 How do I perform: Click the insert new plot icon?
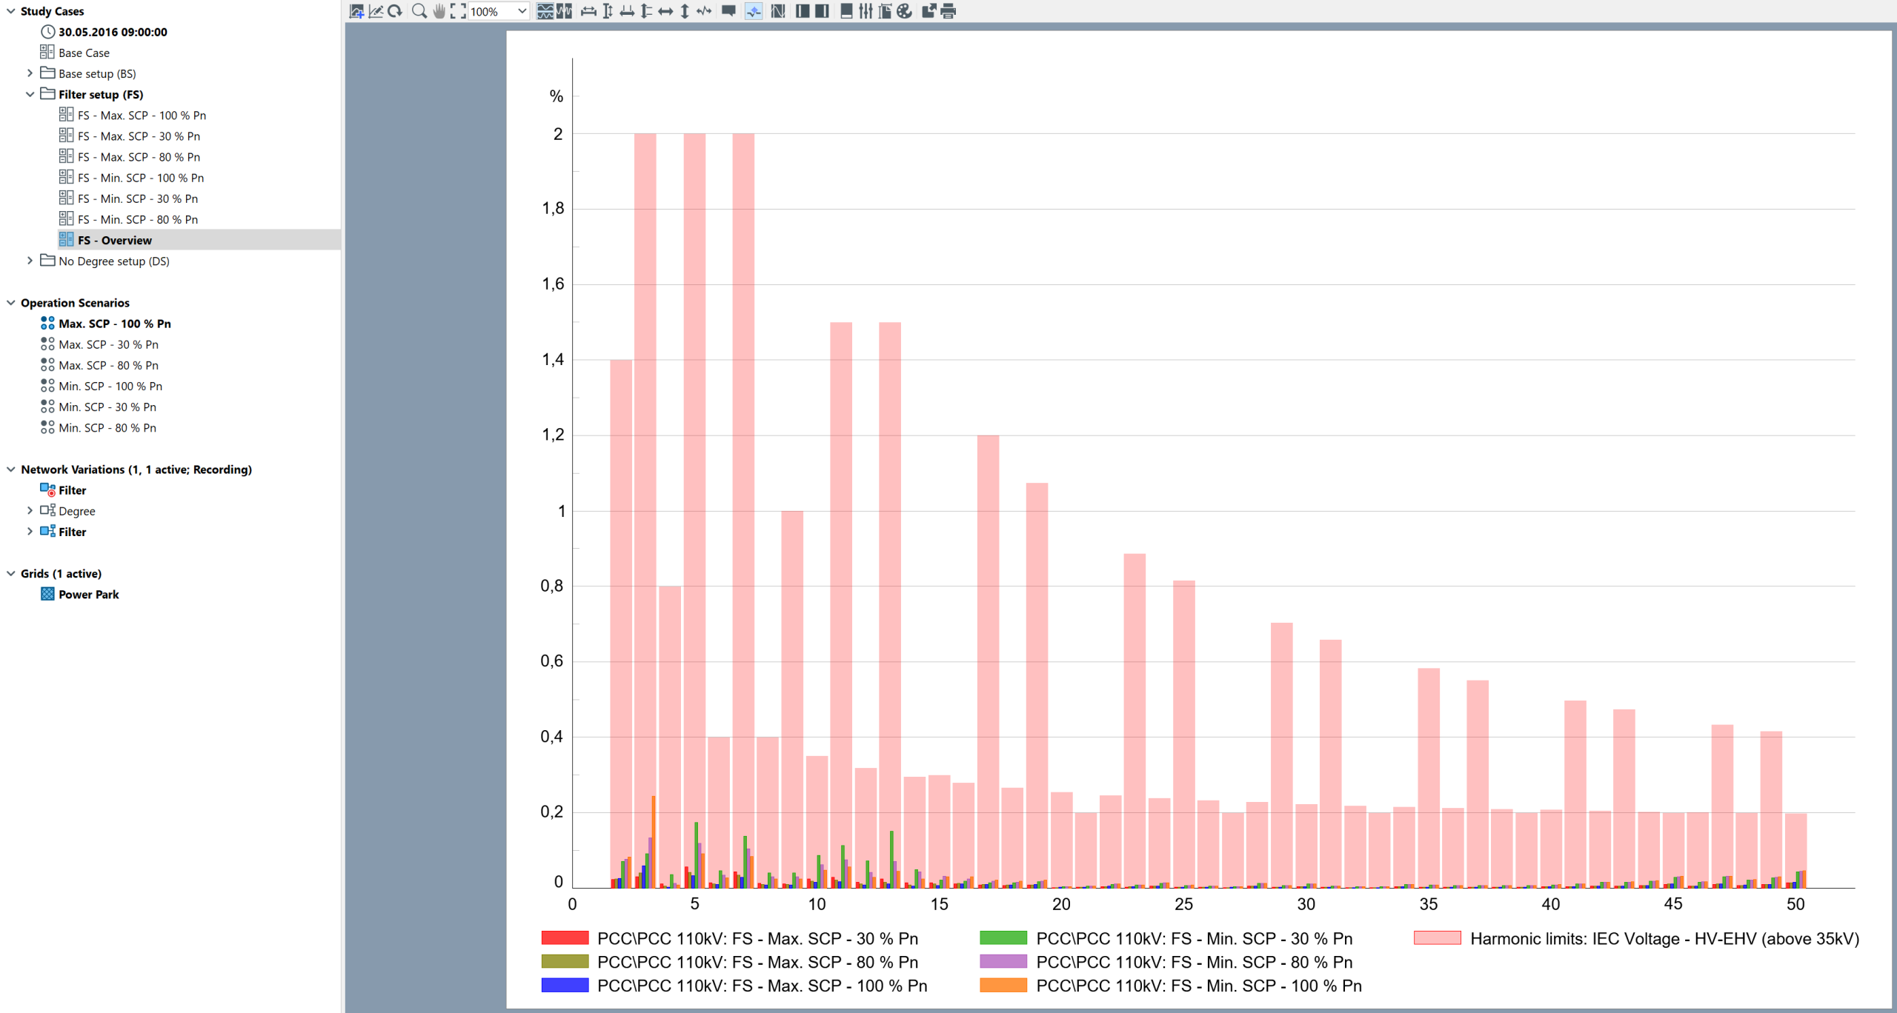356,11
